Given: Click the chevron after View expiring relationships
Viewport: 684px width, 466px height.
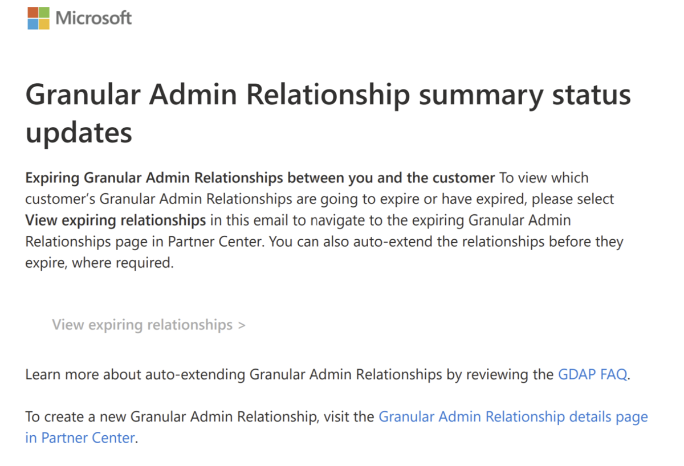Looking at the screenshot, I should [x=242, y=325].
